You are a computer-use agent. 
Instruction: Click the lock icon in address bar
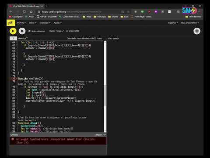pos(39,11)
